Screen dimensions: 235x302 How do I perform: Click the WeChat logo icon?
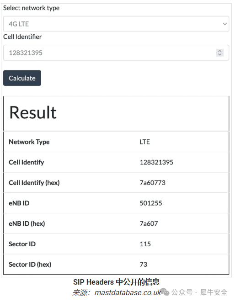[165, 292]
